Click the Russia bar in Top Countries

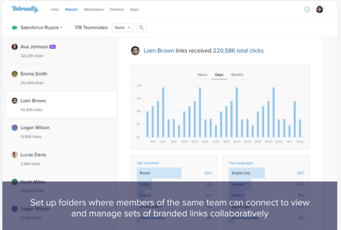[159, 173]
